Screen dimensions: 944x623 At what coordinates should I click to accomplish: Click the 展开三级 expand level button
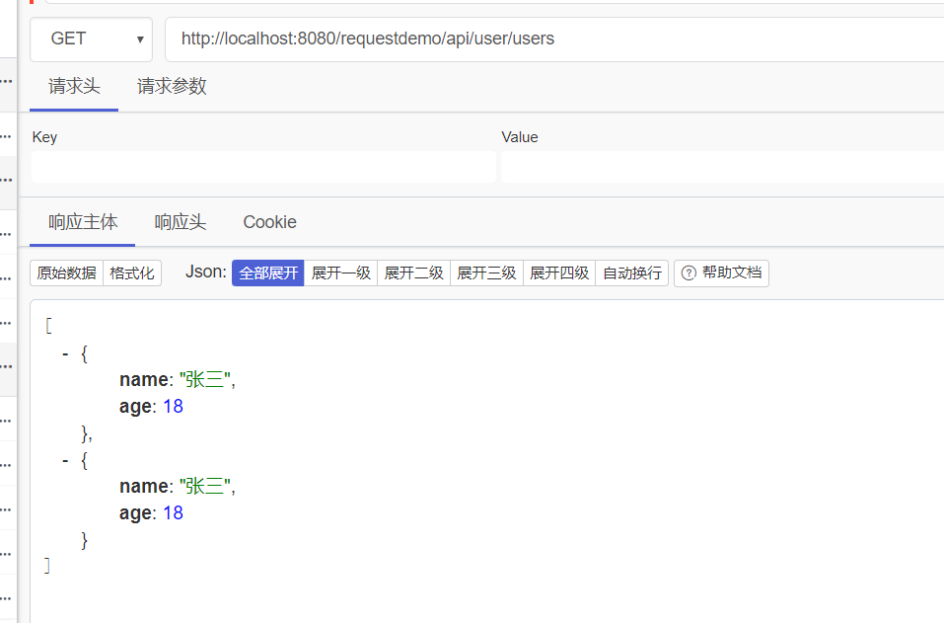point(486,273)
